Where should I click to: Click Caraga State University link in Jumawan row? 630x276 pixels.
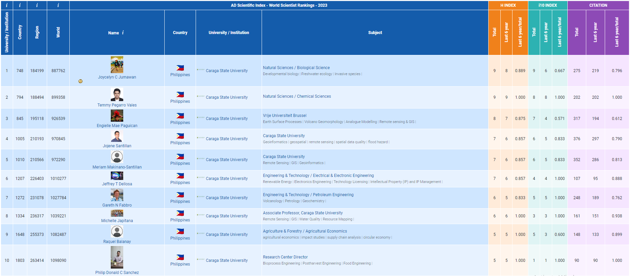pos(227,71)
